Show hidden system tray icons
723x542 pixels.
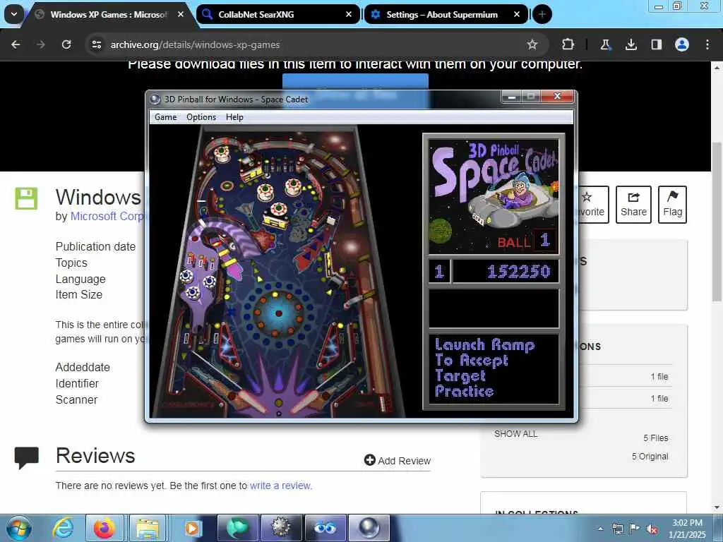coord(600,529)
